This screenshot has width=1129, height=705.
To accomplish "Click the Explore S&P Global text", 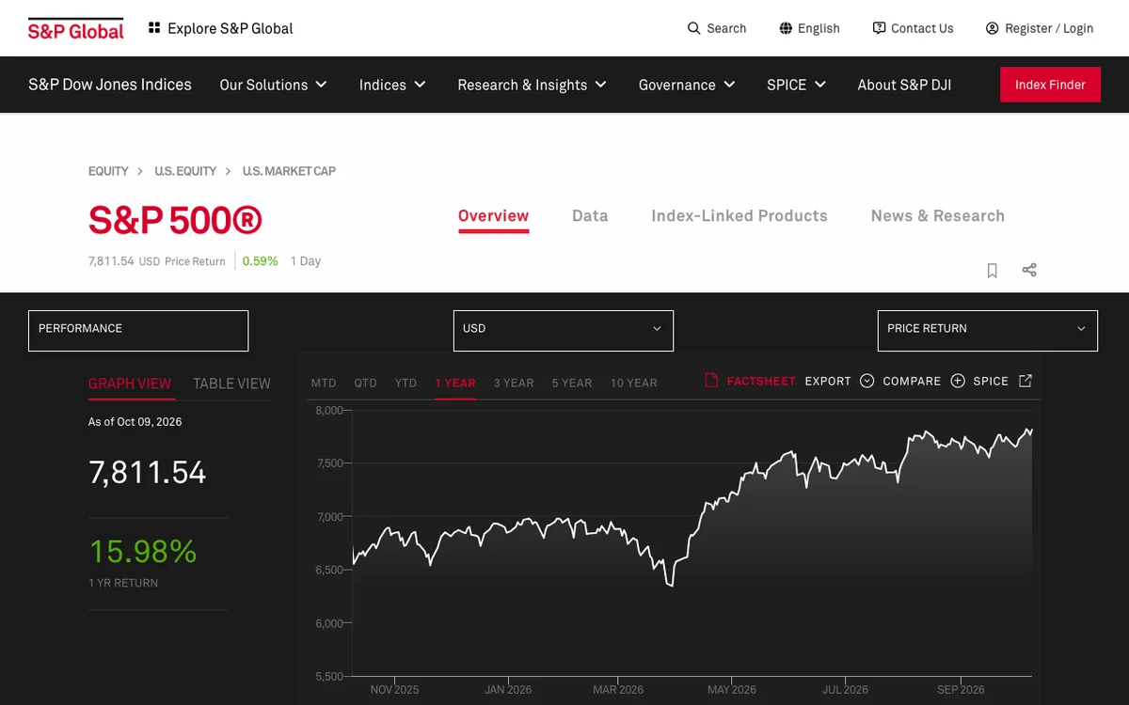I will click(x=231, y=28).
